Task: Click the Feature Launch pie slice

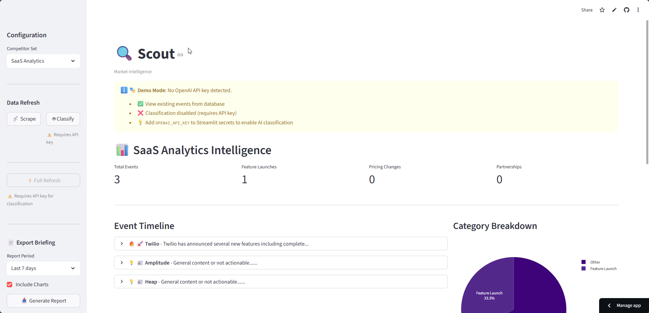Action: [489, 291]
